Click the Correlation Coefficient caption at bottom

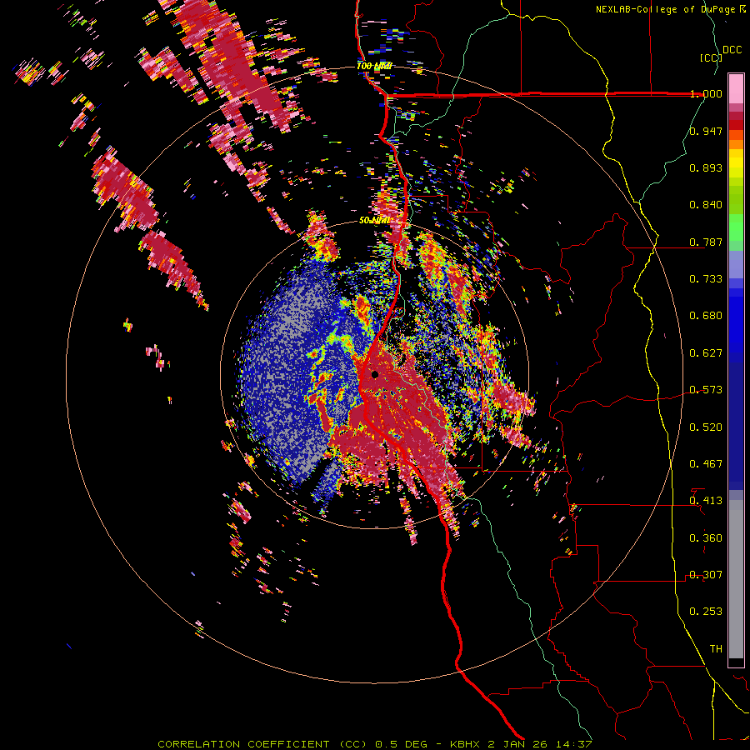[375, 744]
